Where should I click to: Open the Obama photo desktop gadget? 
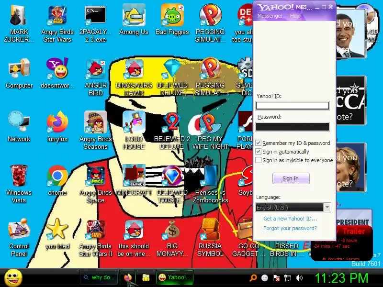(x=351, y=34)
